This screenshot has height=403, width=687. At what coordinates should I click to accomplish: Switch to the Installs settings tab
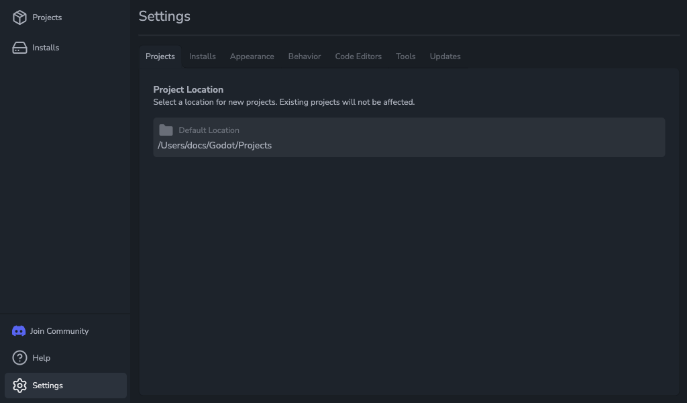203,56
